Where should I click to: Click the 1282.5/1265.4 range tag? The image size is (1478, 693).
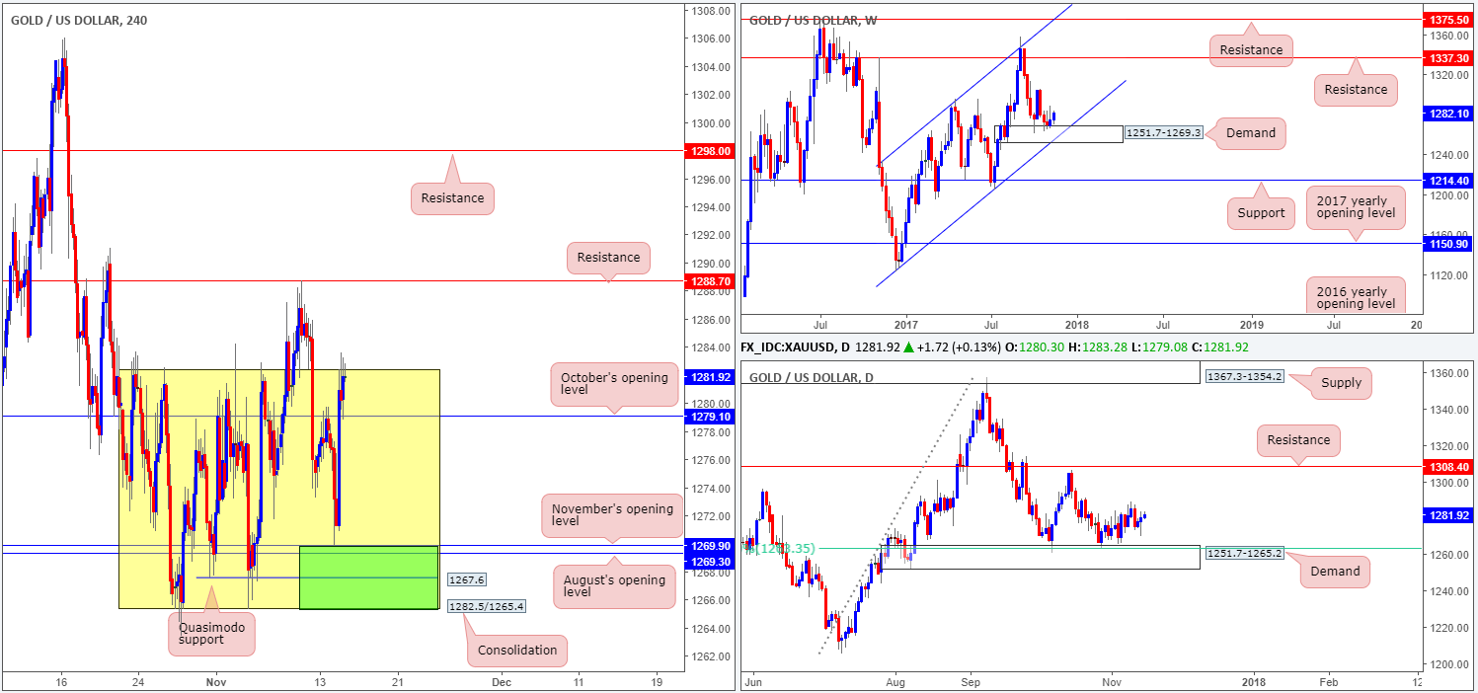[487, 607]
